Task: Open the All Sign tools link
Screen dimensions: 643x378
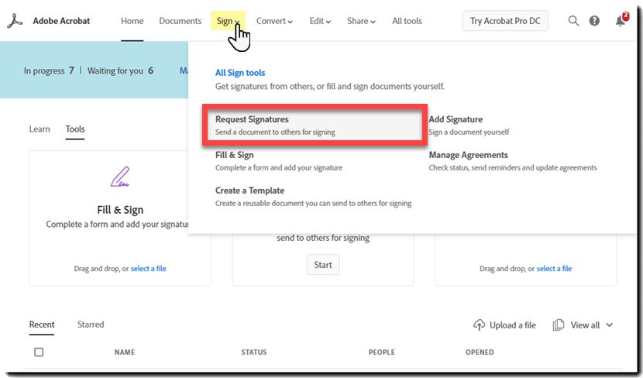Action: coord(240,73)
